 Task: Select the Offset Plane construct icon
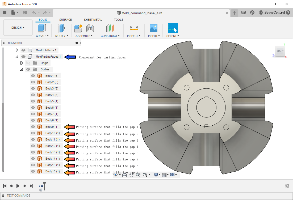110,28
